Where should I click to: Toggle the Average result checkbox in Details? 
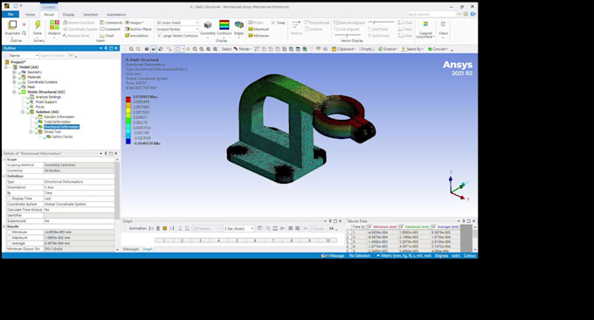click(9, 243)
